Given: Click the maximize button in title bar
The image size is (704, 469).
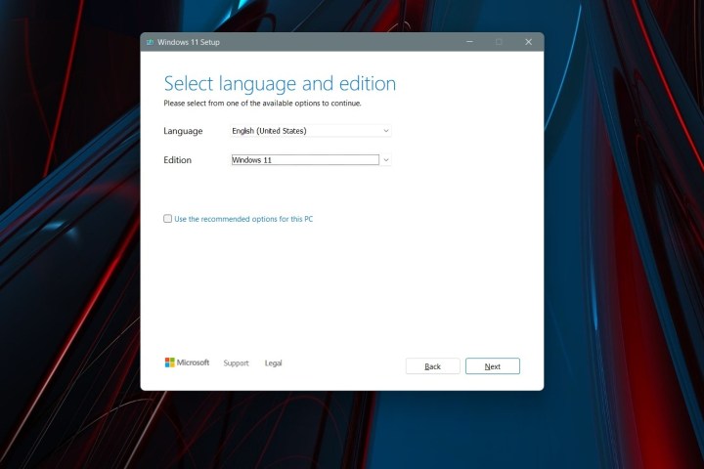Looking at the screenshot, I should (x=499, y=42).
